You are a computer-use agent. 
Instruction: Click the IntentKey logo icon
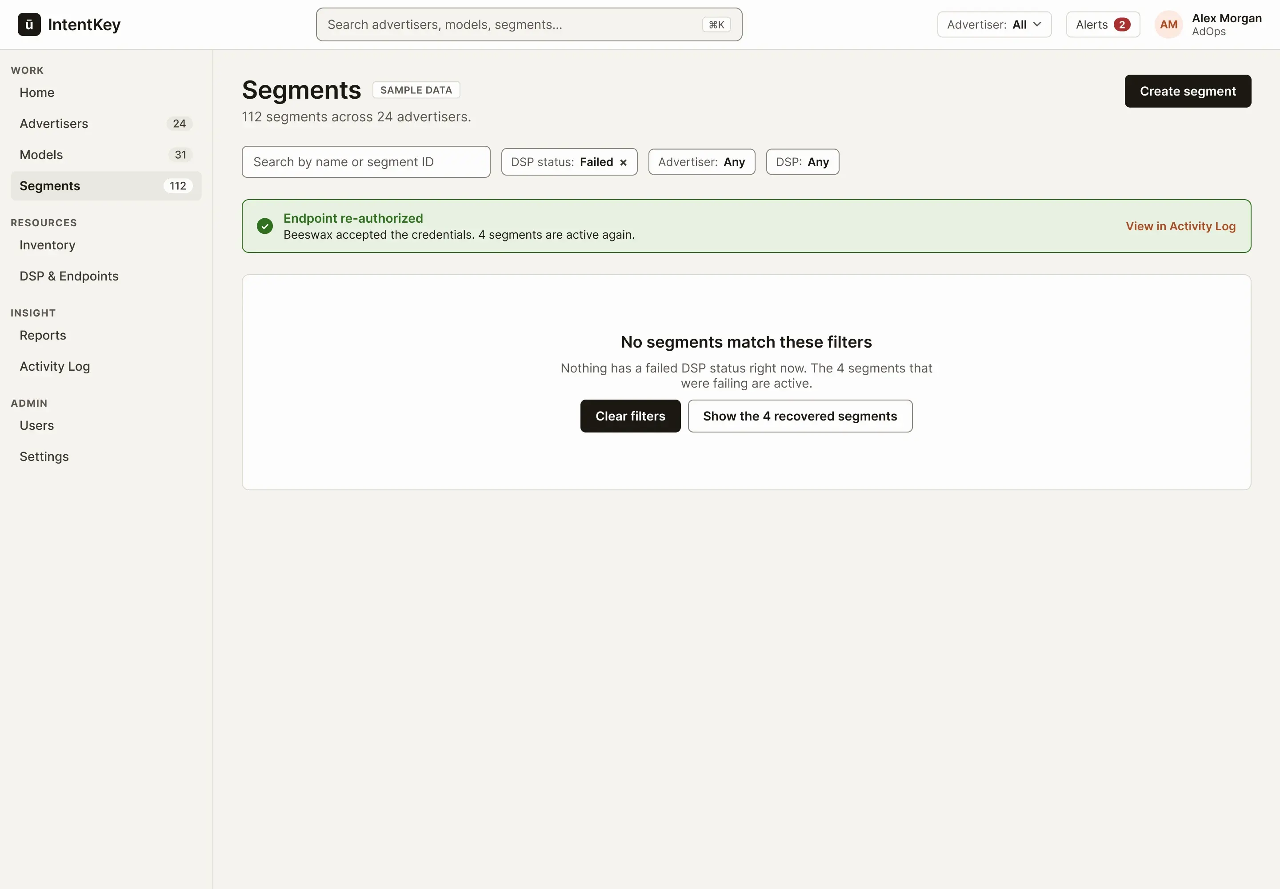29,24
